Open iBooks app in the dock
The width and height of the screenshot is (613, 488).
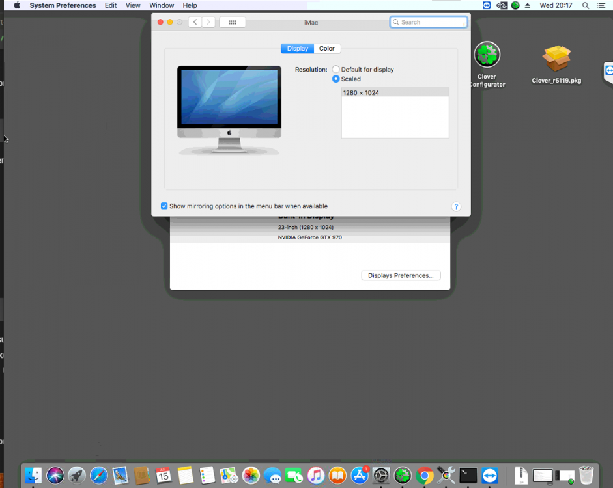[x=337, y=476]
